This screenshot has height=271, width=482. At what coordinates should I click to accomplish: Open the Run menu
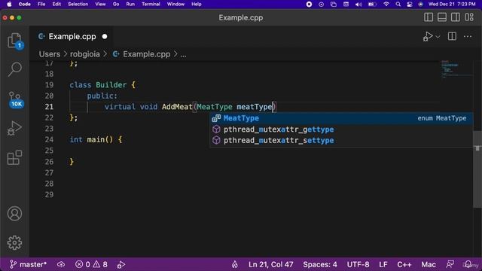coord(130,4)
